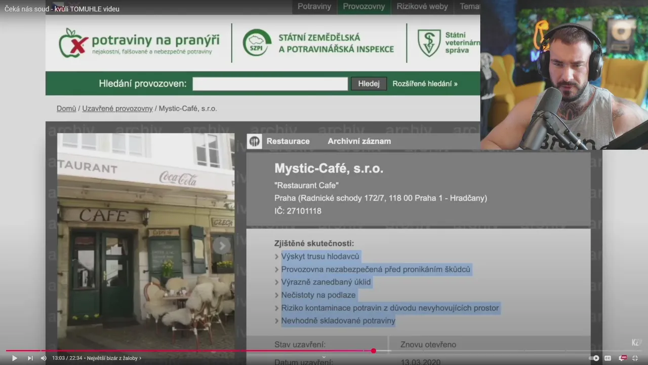
Task: Select the 'Archivní záznam' label
Action: (x=359, y=141)
